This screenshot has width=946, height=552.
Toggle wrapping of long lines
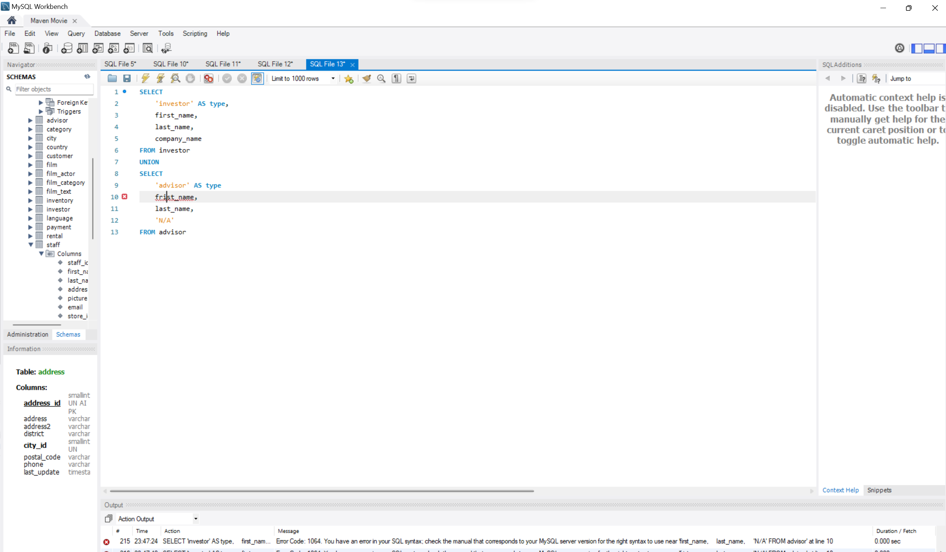coord(411,79)
